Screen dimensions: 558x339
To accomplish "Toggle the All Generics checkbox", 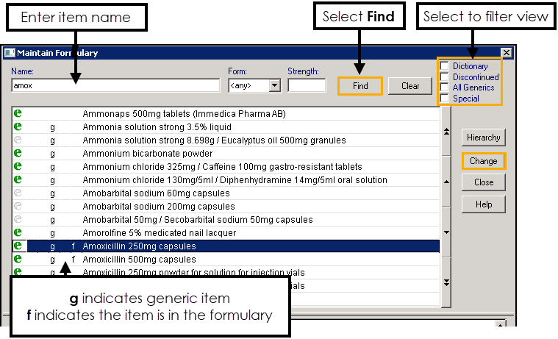I will (x=444, y=88).
